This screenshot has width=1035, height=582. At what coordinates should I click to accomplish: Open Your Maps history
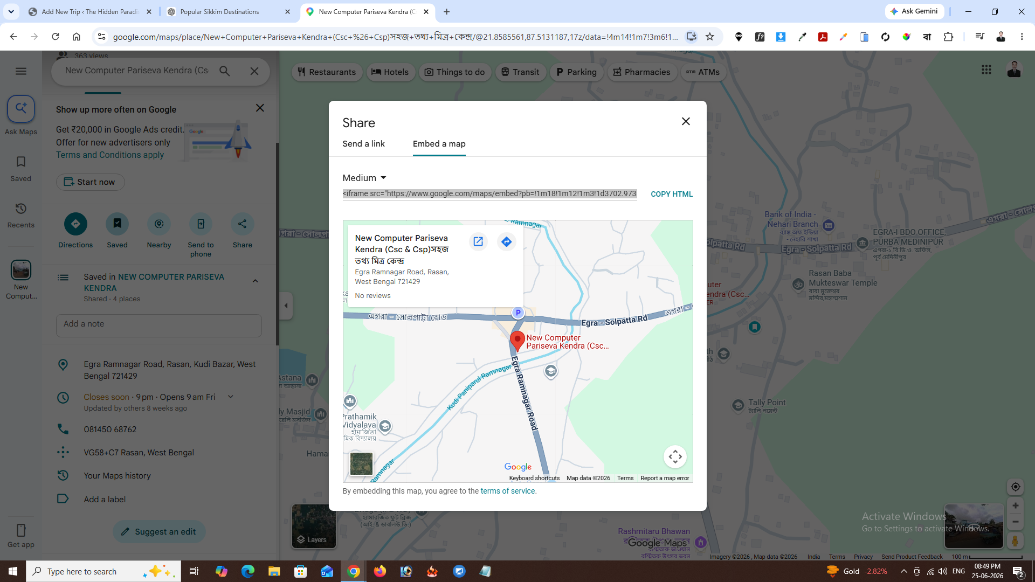tap(117, 476)
